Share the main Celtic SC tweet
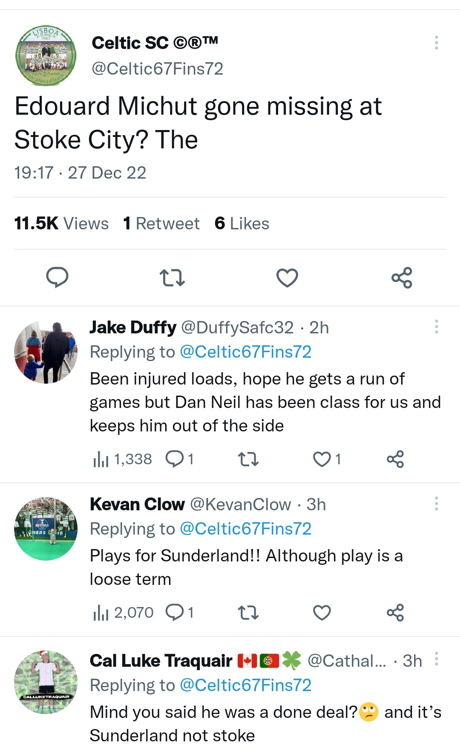Image resolution: width=460 pixels, height=755 pixels. [x=402, y=278]
